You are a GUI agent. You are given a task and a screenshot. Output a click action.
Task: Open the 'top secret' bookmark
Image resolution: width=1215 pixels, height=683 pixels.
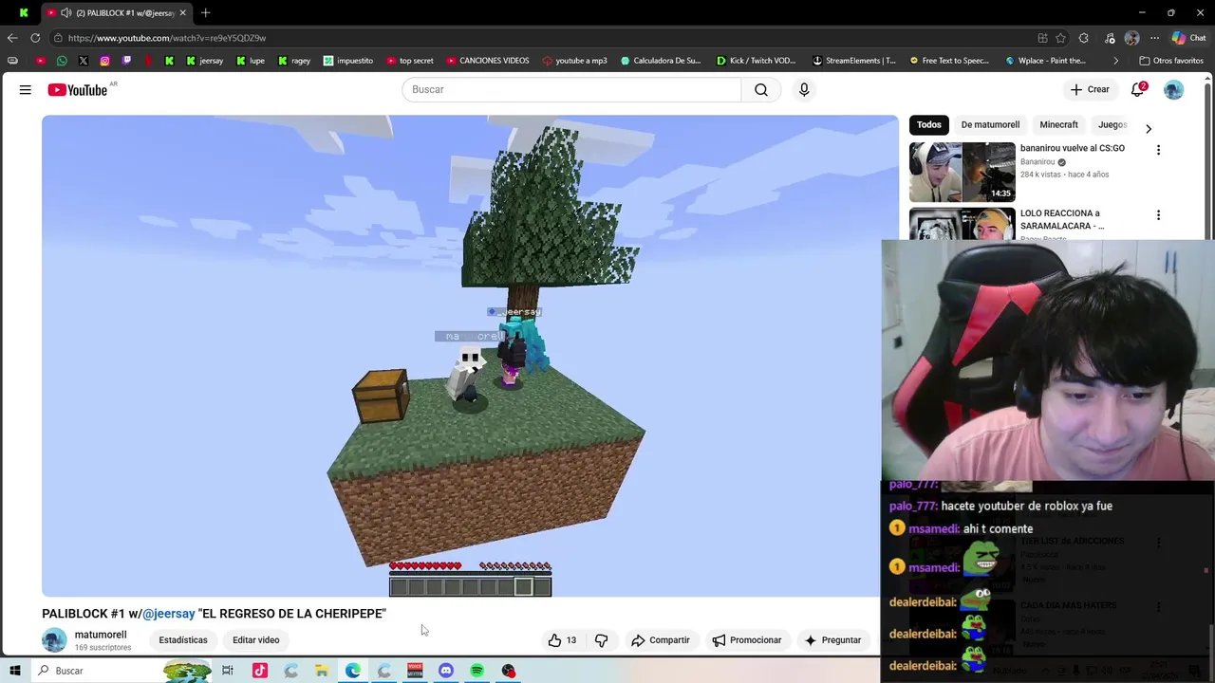pos(410,61)
